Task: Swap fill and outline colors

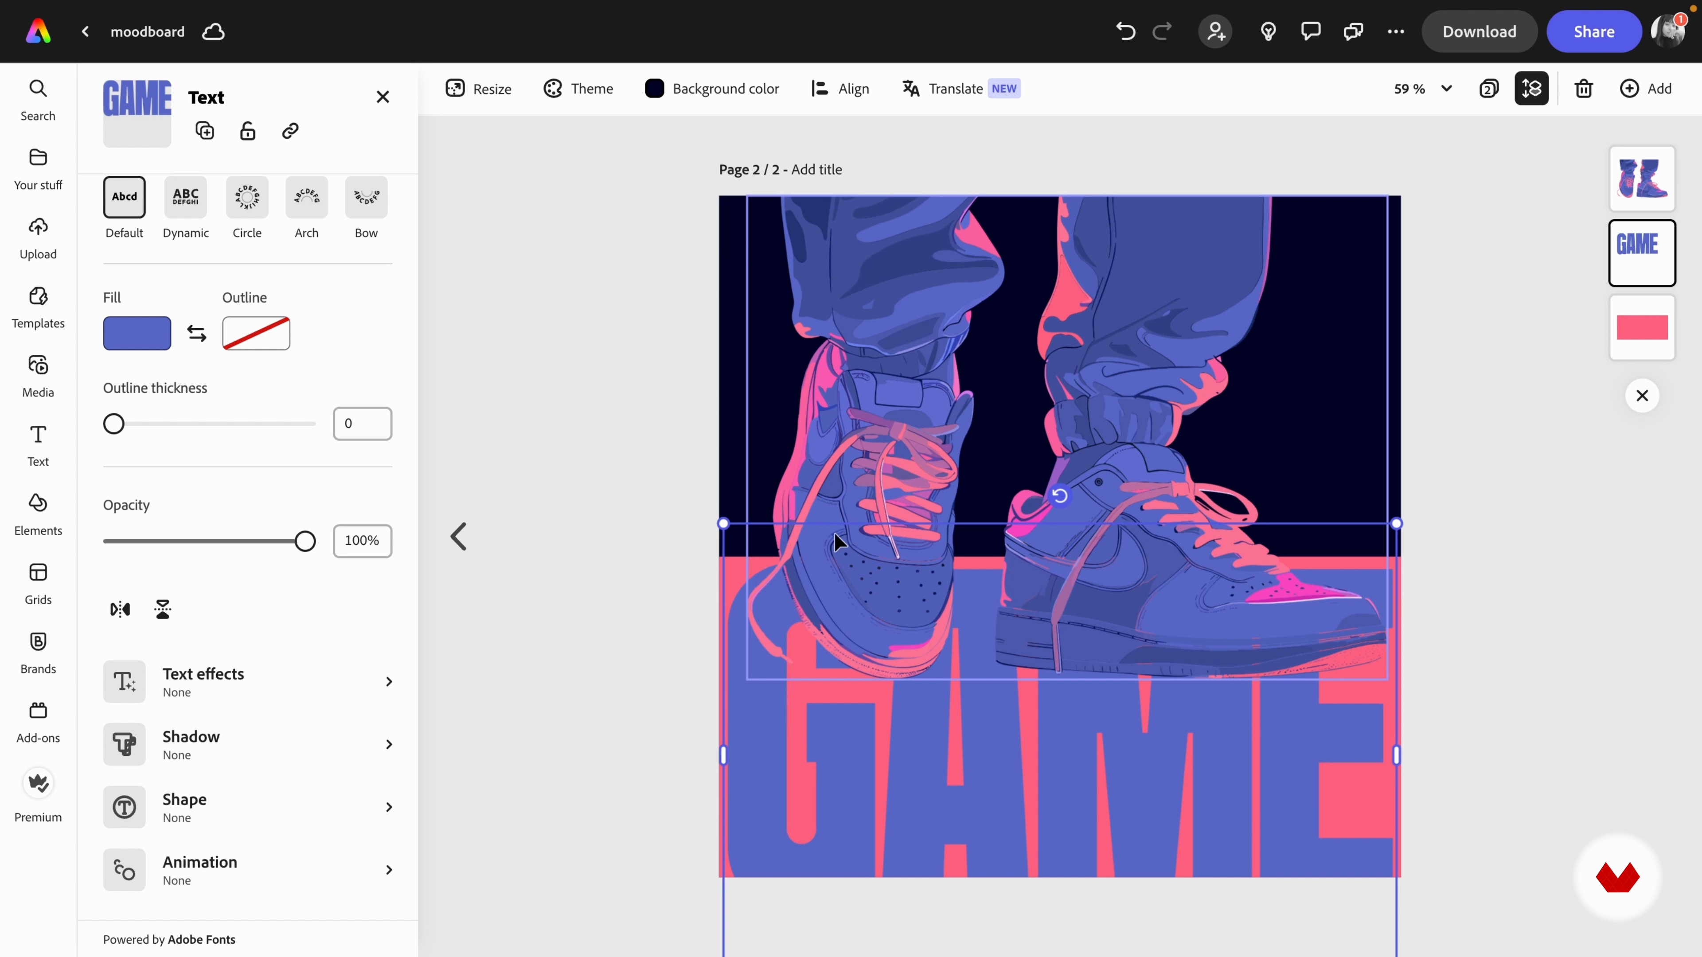Action: (196, 334)
